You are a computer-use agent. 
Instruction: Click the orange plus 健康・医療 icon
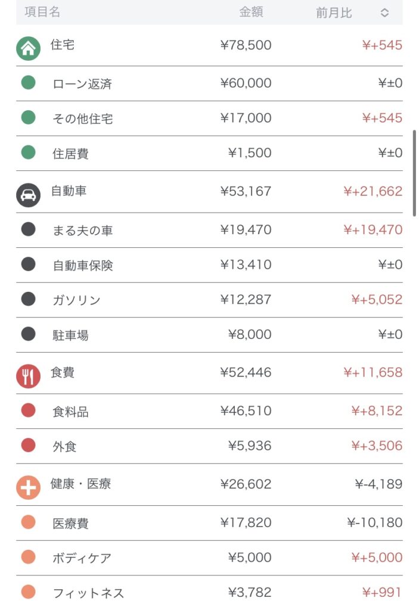(28, 487)
